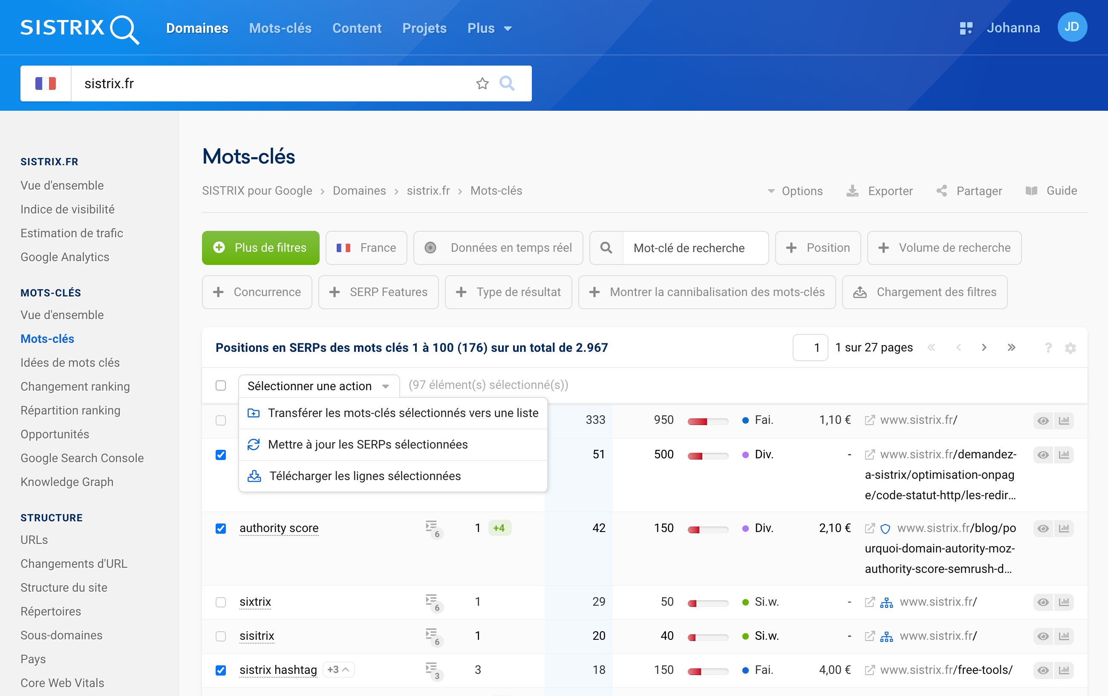Toggle the select-all checkbox in table header
Viewport: 1108px width, 696px height.
(221, 385)
